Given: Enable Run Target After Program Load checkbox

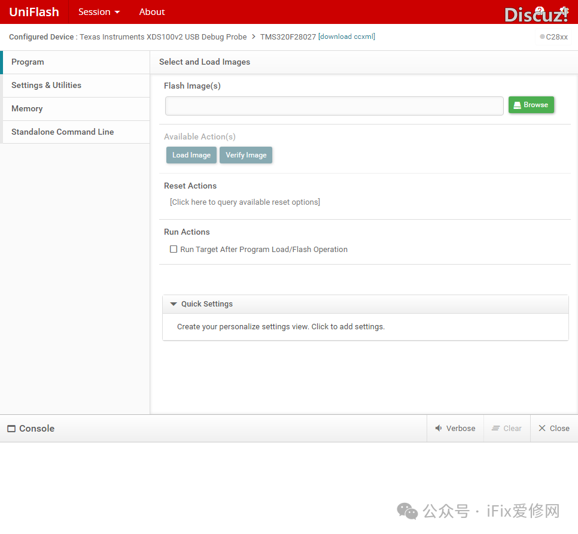Looking at the screenshot, I should pos(174,250).
